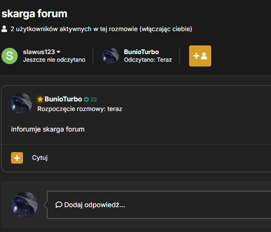Image resolution: width=271 pixels, height=232 pixels.
Task: Click the slawus123 username link
Action: [39, 52]
